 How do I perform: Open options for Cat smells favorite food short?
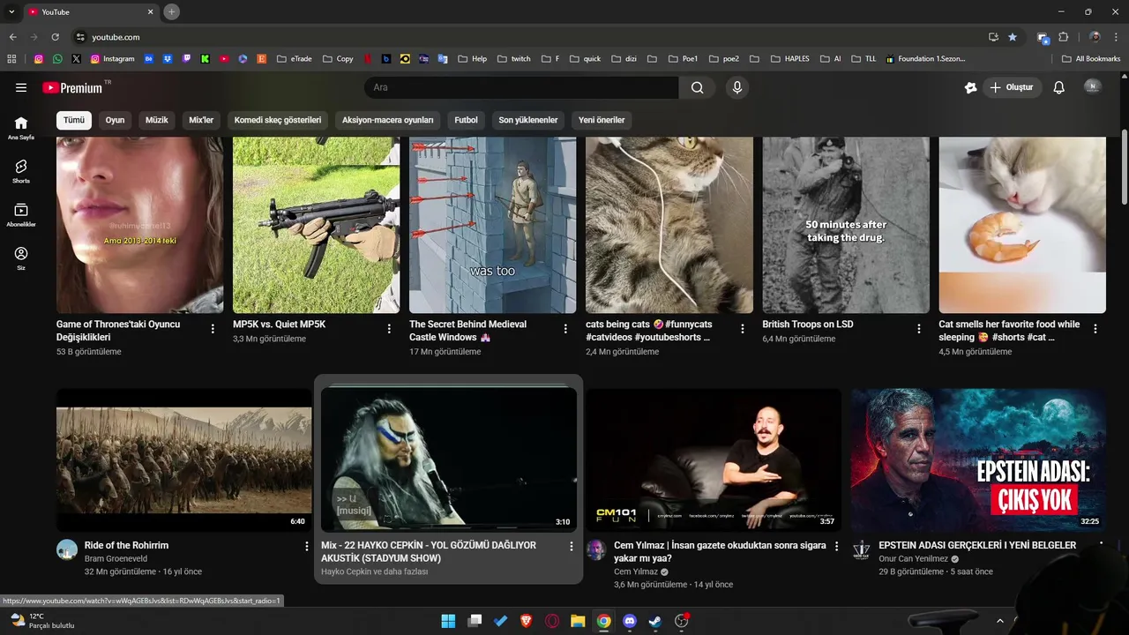[1095, 329]
